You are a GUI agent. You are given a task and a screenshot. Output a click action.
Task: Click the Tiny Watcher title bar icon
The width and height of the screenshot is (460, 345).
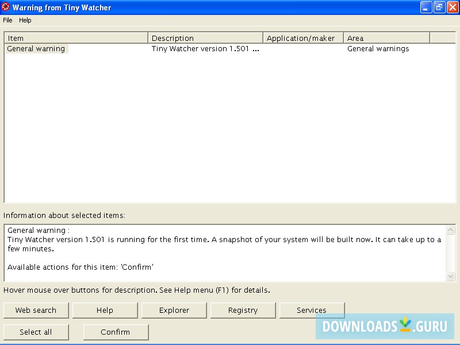pos(5,7)
